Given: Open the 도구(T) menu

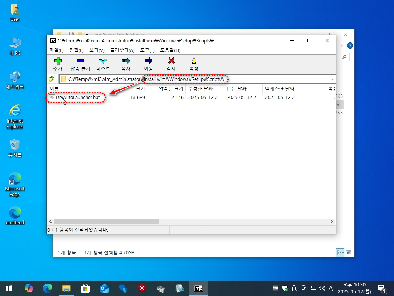Looking at the screenshot, I should 147,50.
